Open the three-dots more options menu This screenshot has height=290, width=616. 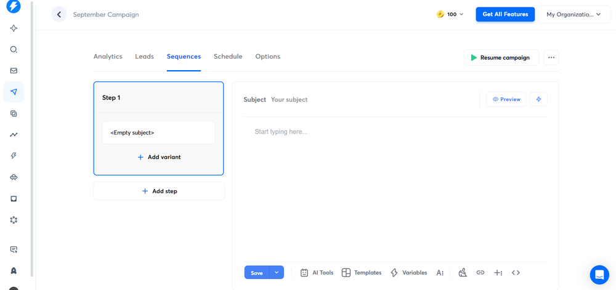(x=551, y=58)
